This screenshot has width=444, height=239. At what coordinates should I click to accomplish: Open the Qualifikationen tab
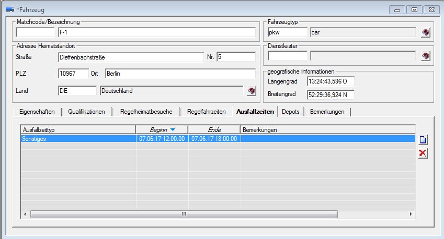point(89,112)
